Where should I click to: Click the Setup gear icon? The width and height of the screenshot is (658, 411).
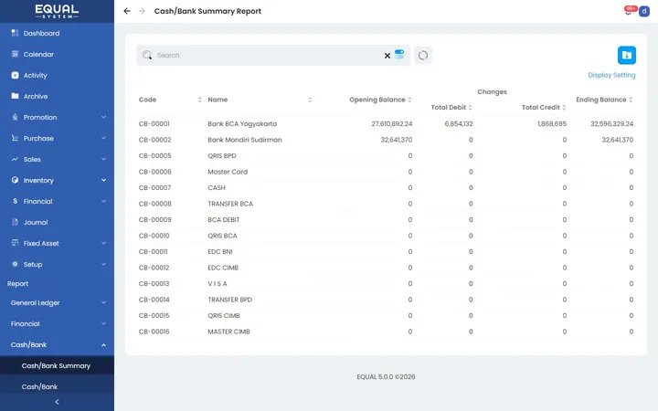16,264
